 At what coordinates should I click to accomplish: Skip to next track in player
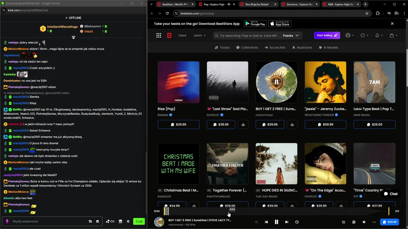287,222
